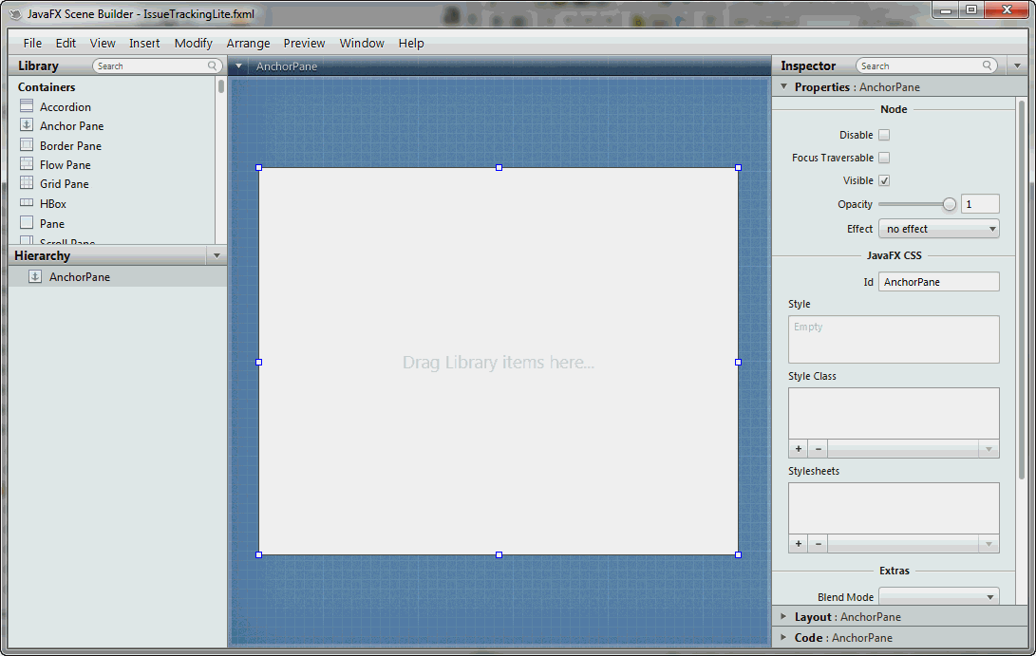
Task: Click the Containers heading in Library
Action: point(47,86)
